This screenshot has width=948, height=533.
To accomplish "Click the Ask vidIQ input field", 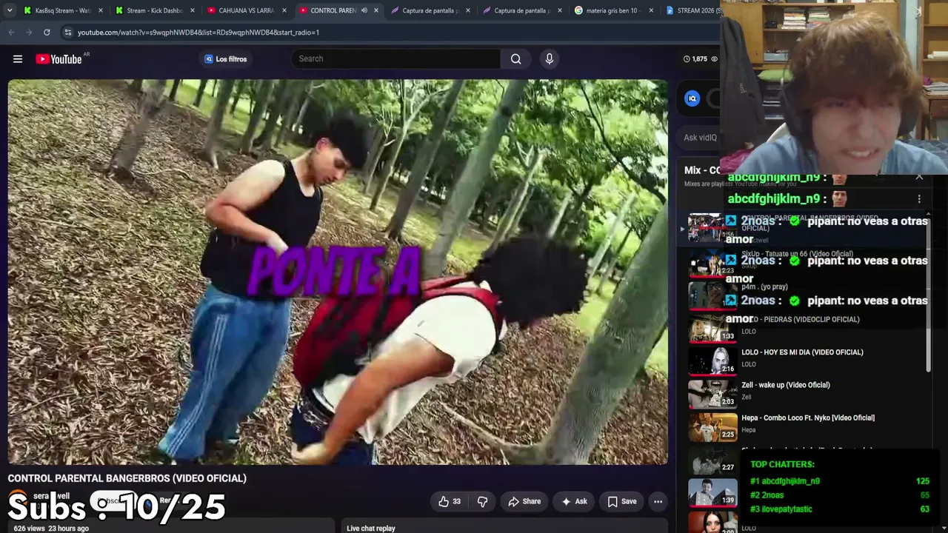I will pos(700,138).
